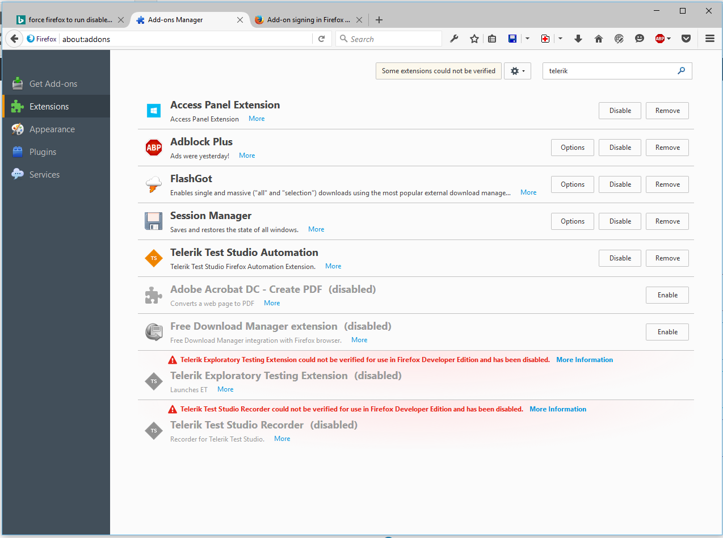This screenshot has height=538, width=723.
Task: Enable Free Download Manager extension
Action: (667, 332)
